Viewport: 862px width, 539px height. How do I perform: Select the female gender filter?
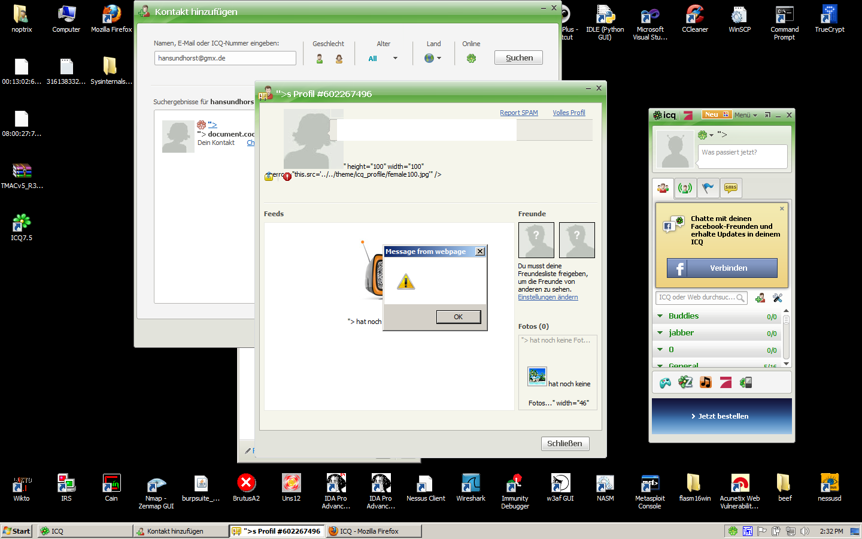339,59
